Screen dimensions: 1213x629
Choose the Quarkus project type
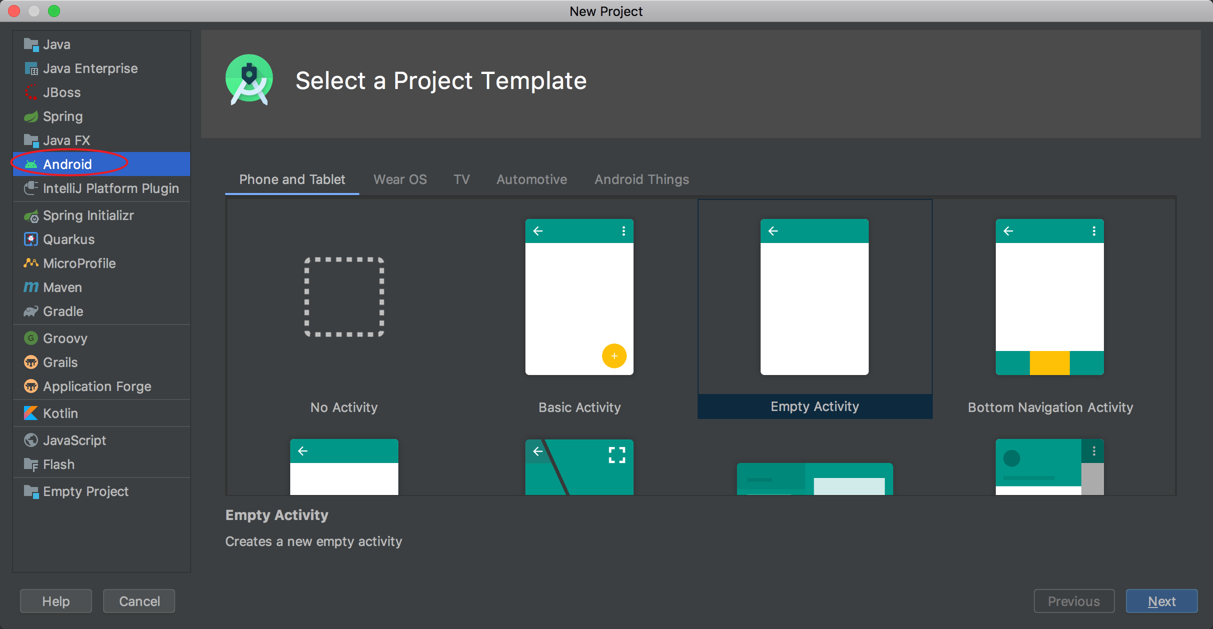point(102,239)
